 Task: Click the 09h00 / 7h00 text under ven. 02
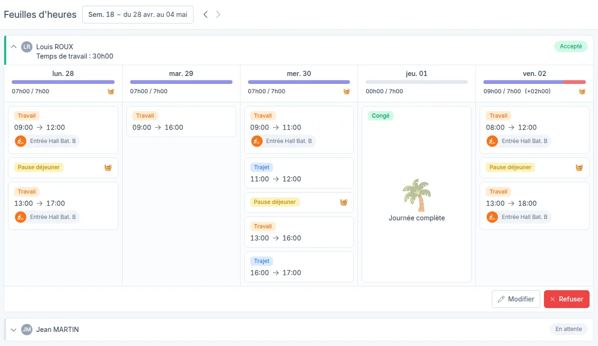(x=502, y=91)
